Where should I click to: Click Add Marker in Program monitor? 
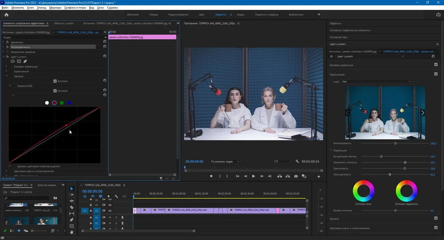pos(211,176)
